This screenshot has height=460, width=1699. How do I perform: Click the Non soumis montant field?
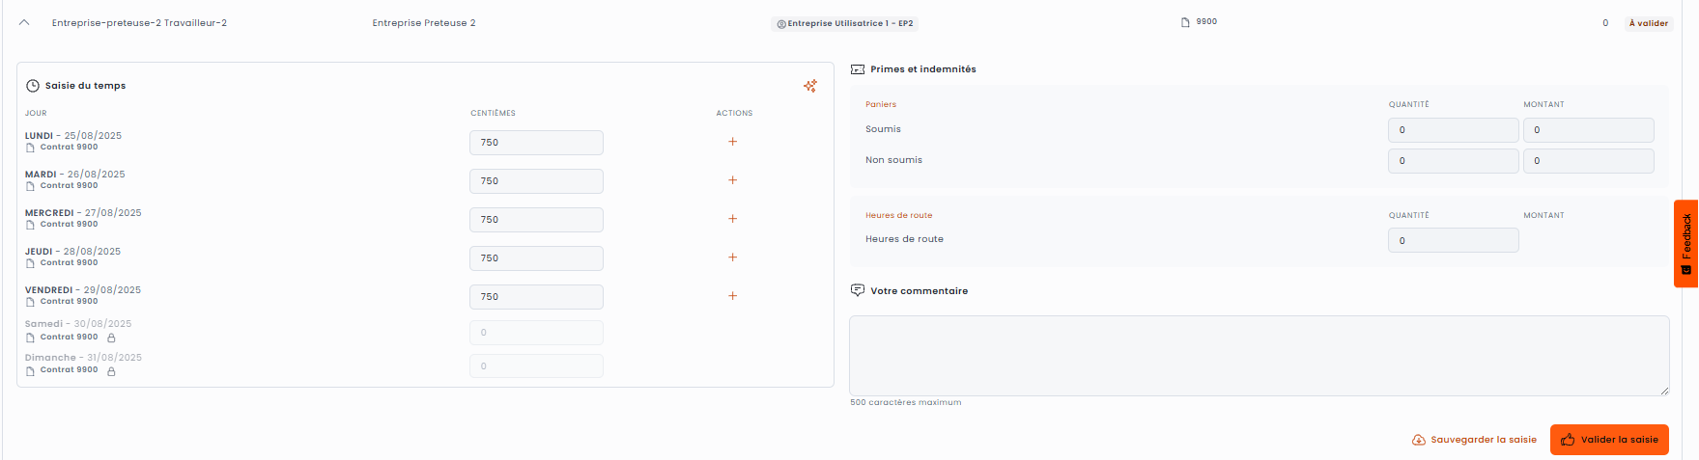(1588, 161)
